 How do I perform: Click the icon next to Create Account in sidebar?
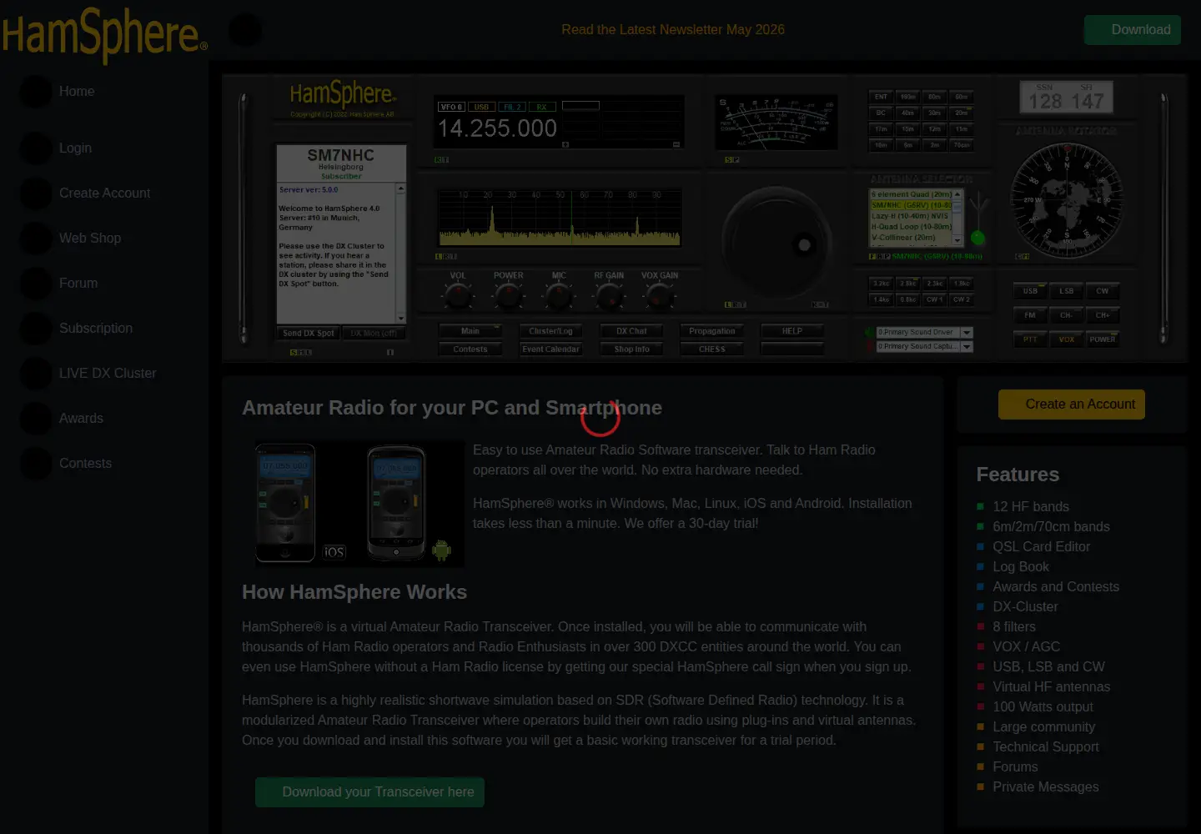[36, 193]
